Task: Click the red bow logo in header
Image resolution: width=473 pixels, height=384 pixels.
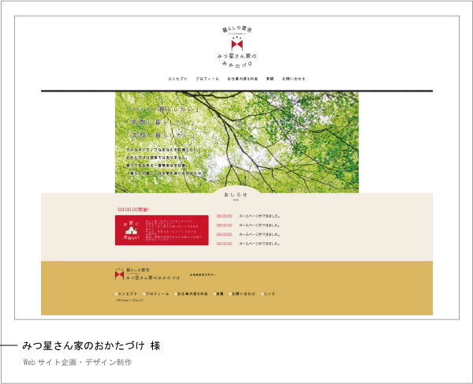Action: pyautogui.click(x=236, y=45)
